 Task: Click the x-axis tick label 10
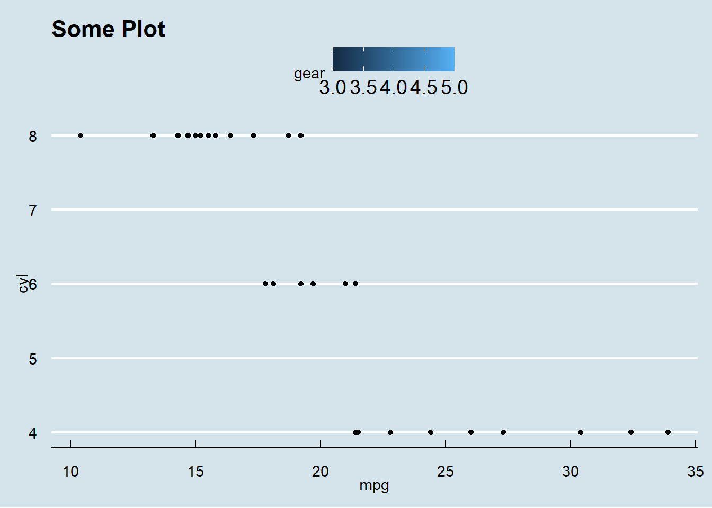click(x=70, y=471)
